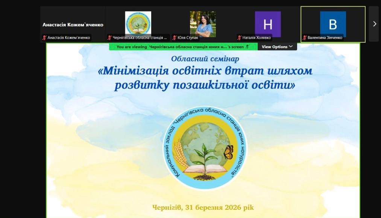Click the muted microphone icon for Анастасія Кожем`яченко
Viewport: 381px width, 218px height.
coord(44,38)
